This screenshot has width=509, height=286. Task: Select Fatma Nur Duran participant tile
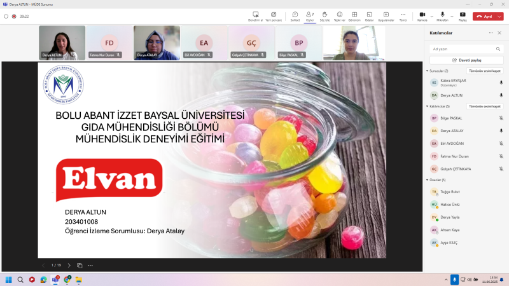pyautogui.click(x=109, y=43)
